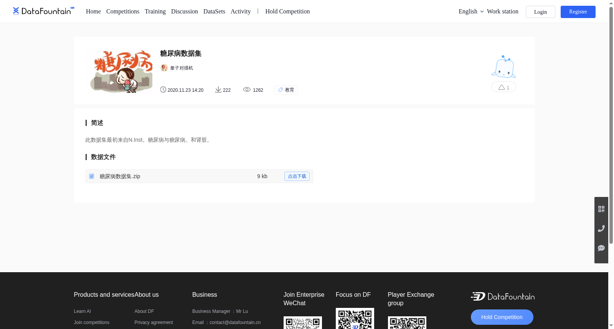Image resolution: width=614 pixels, height=329 pixels.
Task: Open the Discussion section
Action: (x=185, y=12)
